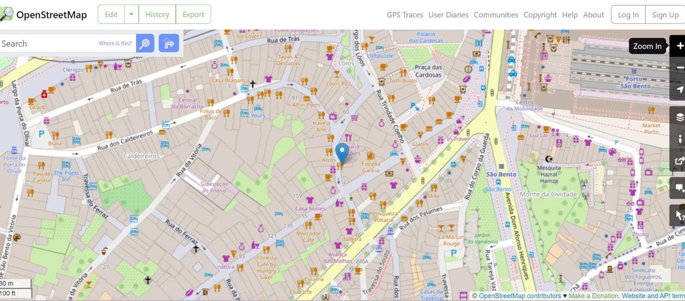Click the The Poets Inn hotel icon

tap(66, 164)
